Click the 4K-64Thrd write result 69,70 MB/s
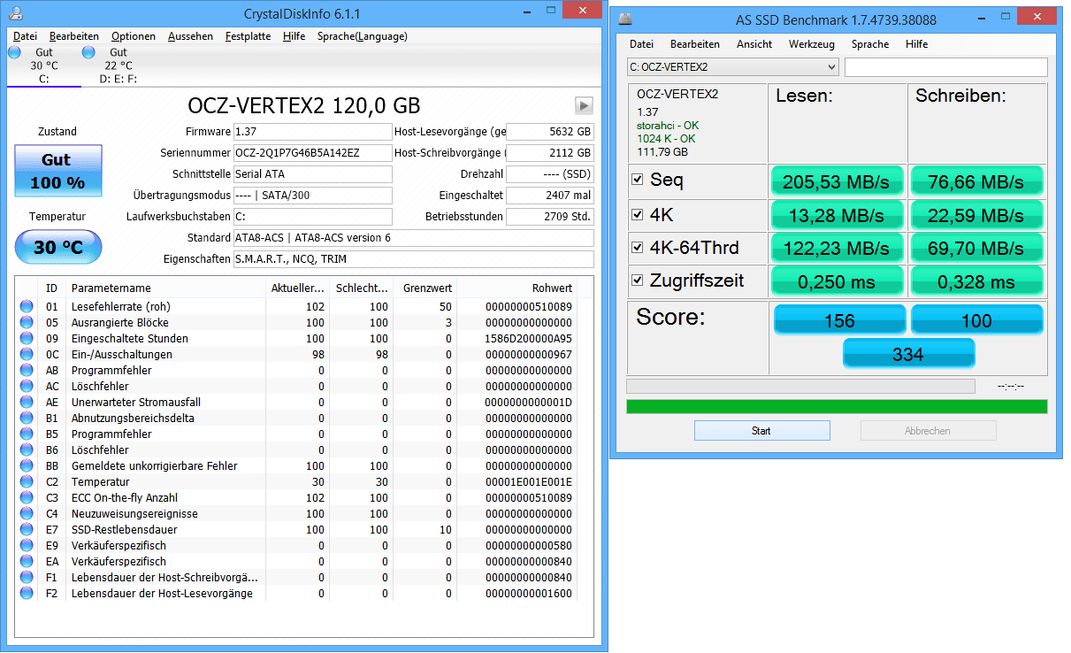1071x653 pixels. (976, 249)
